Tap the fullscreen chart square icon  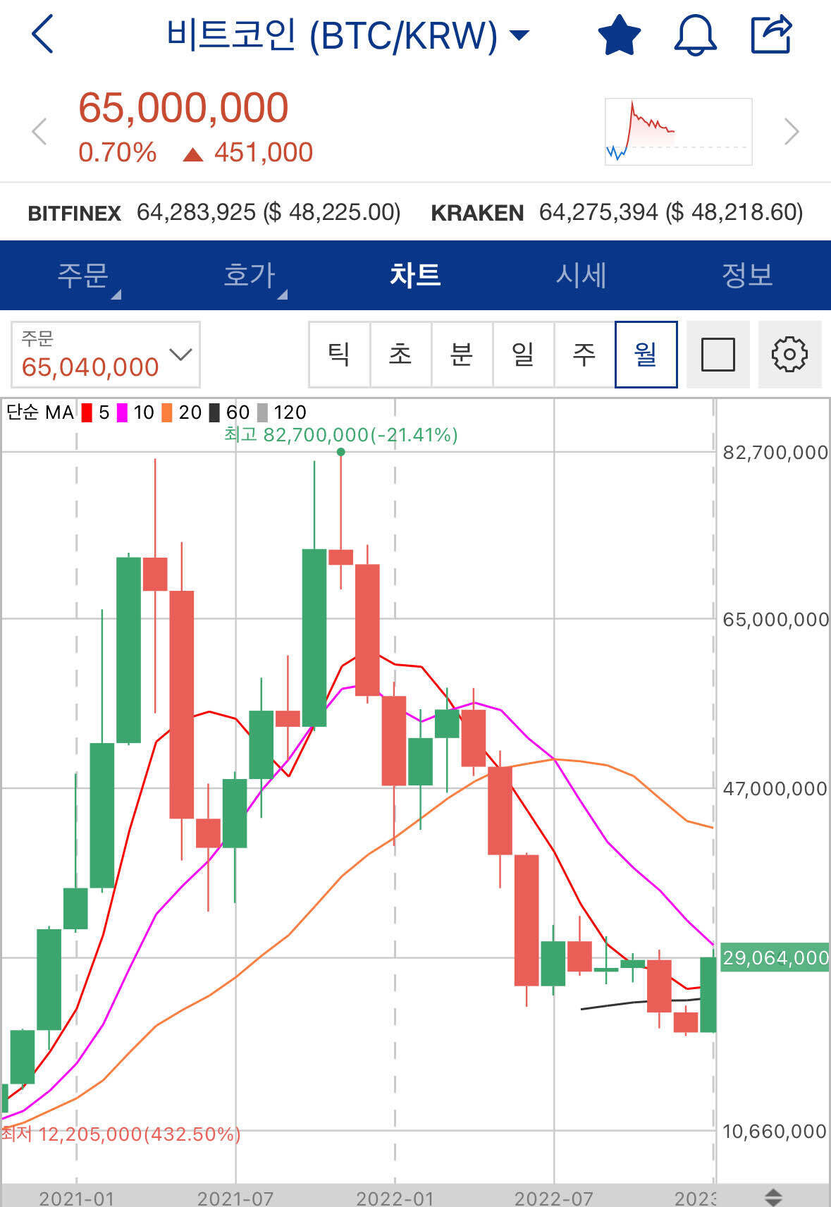coord(718,354)
